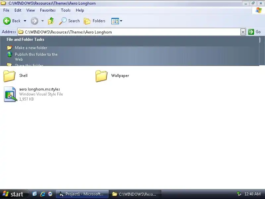Collapse File and Folder Tasks header
Viewport: 265px width, 199px height.
click(x=26, y=39)
